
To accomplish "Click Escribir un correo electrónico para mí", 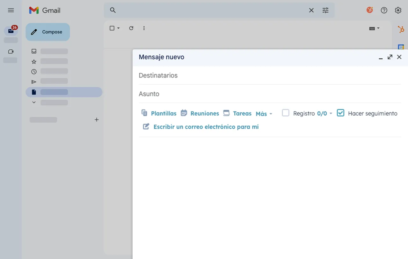I will (200, 127).
